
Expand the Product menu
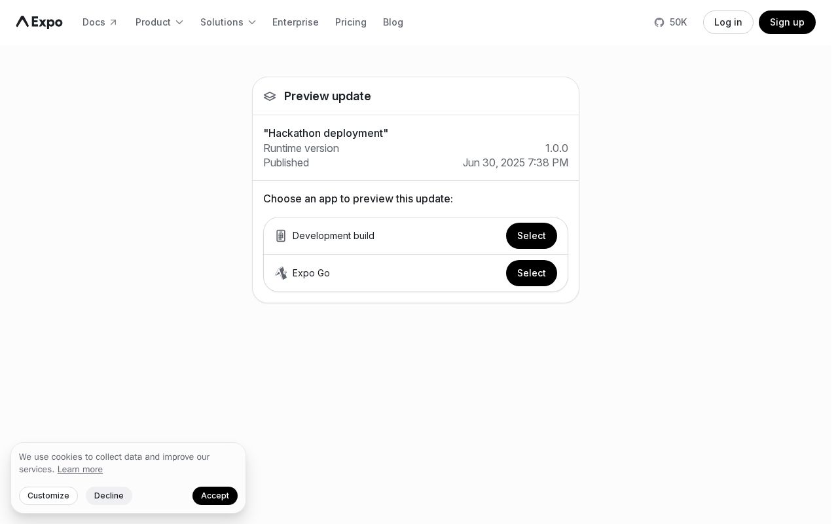point(159,22)
